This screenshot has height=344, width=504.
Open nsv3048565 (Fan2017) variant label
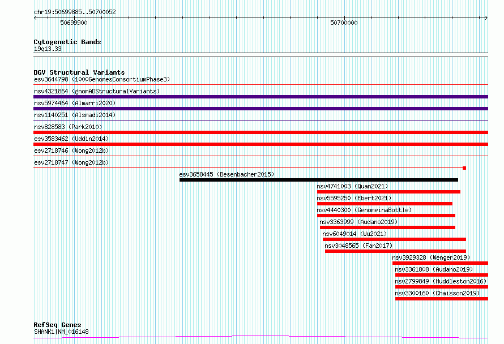click(x=358, y=246)
